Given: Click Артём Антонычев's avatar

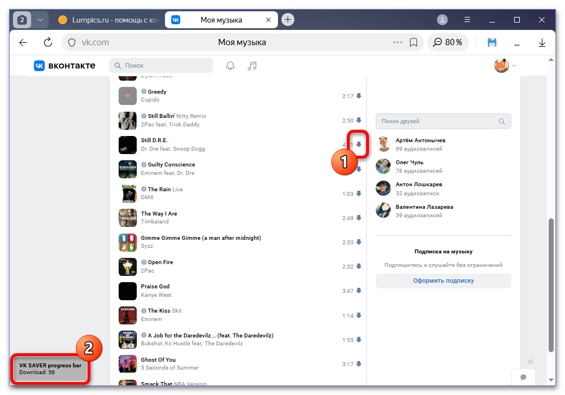Looking at the screenshot, I should (383, 144).
